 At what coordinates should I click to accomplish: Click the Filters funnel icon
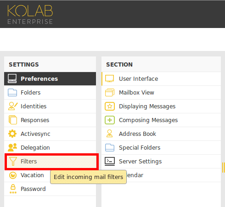(13, 161)
